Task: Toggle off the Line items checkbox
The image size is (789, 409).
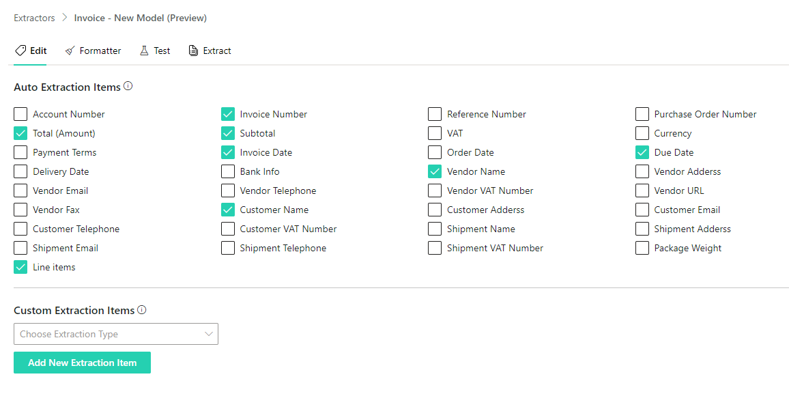Action: (20, 267)
